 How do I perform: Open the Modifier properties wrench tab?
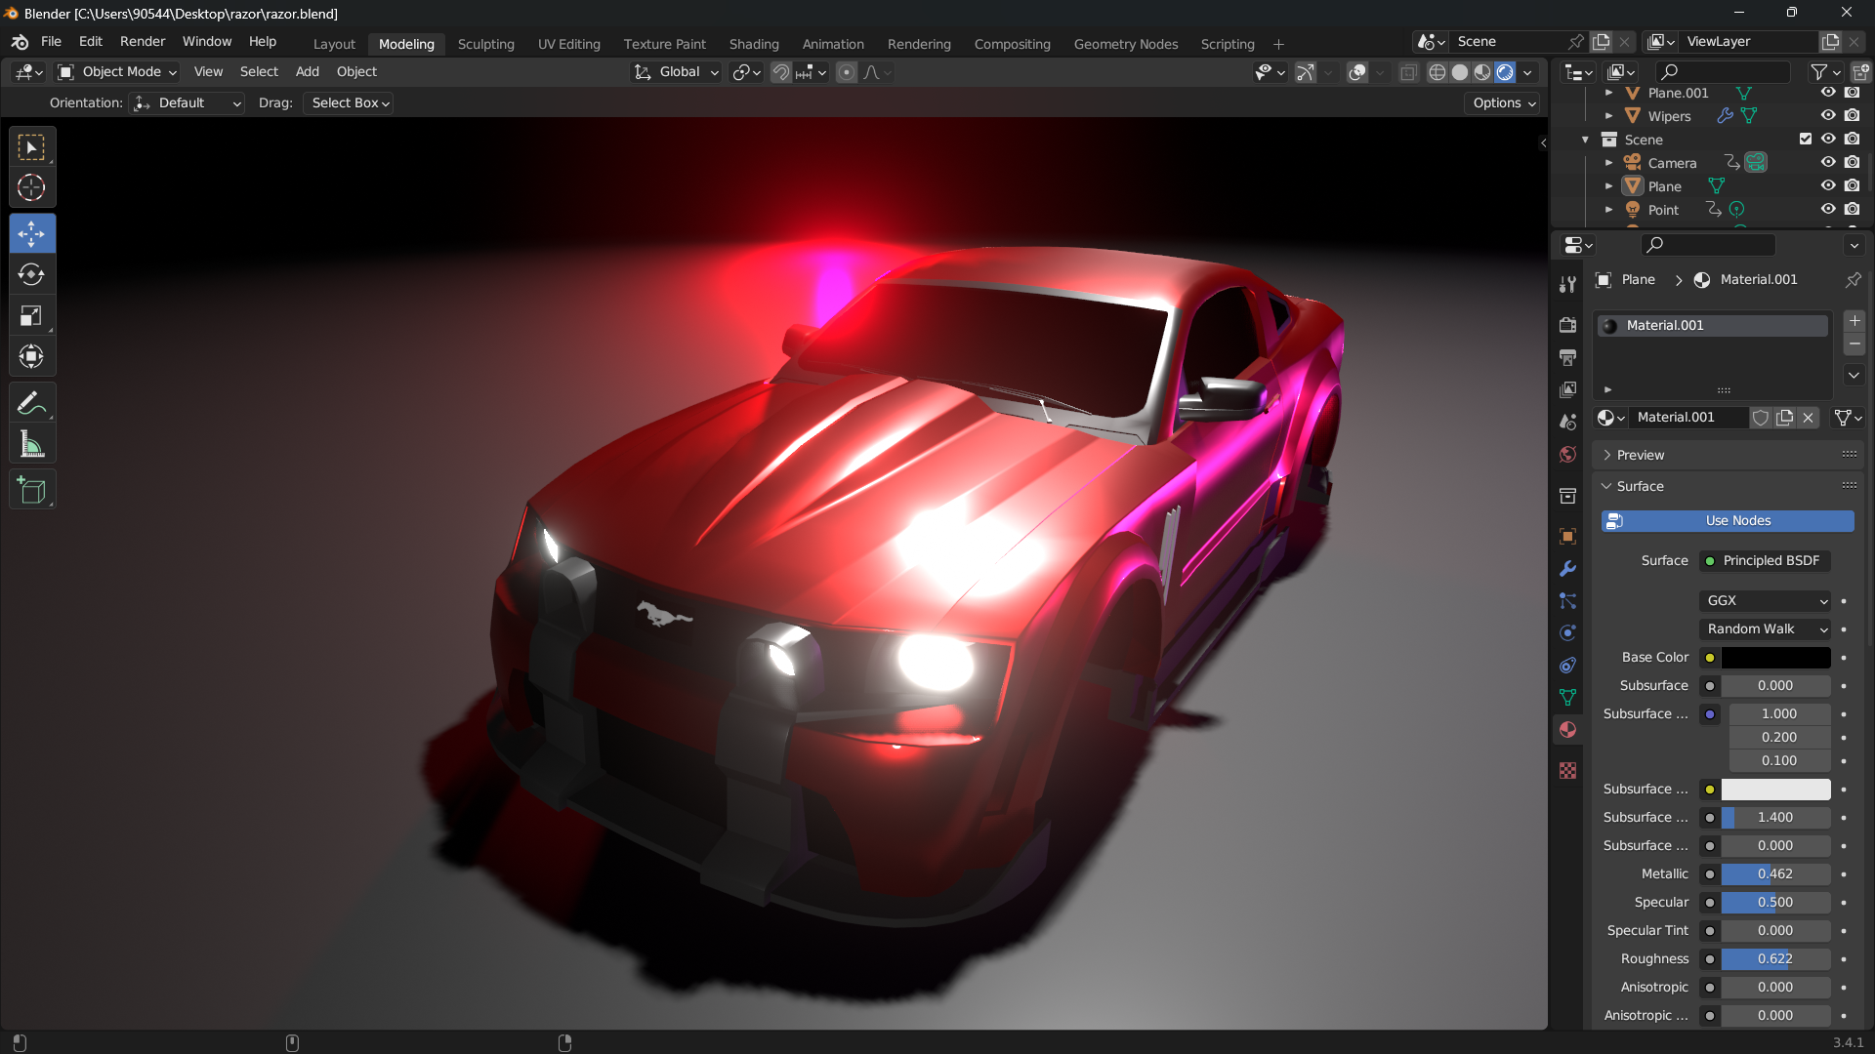click(x=1567, y=569)
